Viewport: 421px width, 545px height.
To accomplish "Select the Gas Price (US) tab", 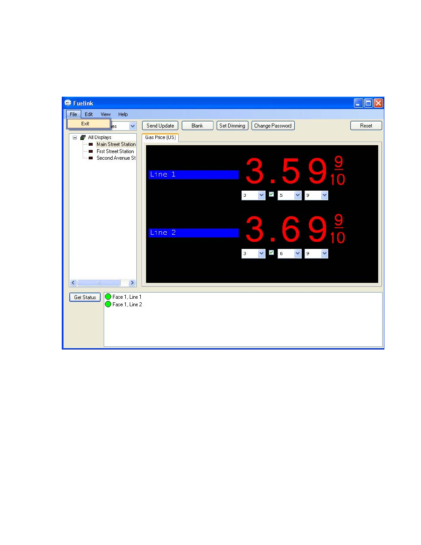I will (160, 137).
